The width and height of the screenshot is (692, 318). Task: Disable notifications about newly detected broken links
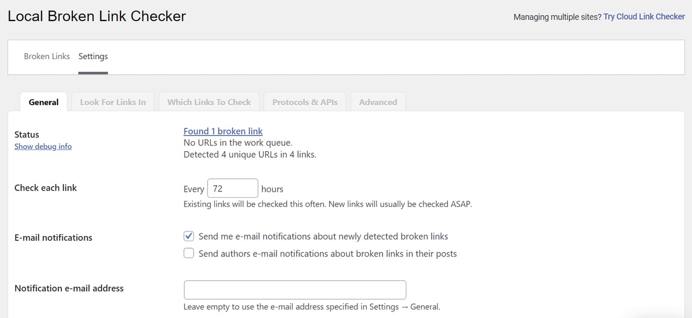(188, 236)
